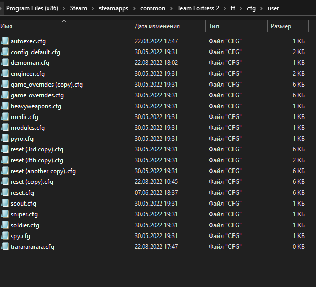Select file name medic.cfg
The width and height of the screenshot is (316, 287).
pyautogui.click(x=24, y=117)
